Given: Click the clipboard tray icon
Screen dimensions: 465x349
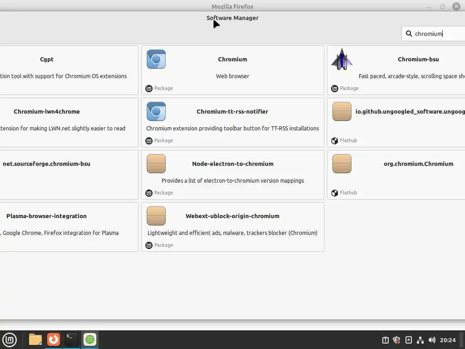Looking at the screenshot, I should (385, 340).
